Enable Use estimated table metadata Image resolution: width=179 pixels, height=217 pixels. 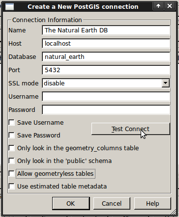12,187
